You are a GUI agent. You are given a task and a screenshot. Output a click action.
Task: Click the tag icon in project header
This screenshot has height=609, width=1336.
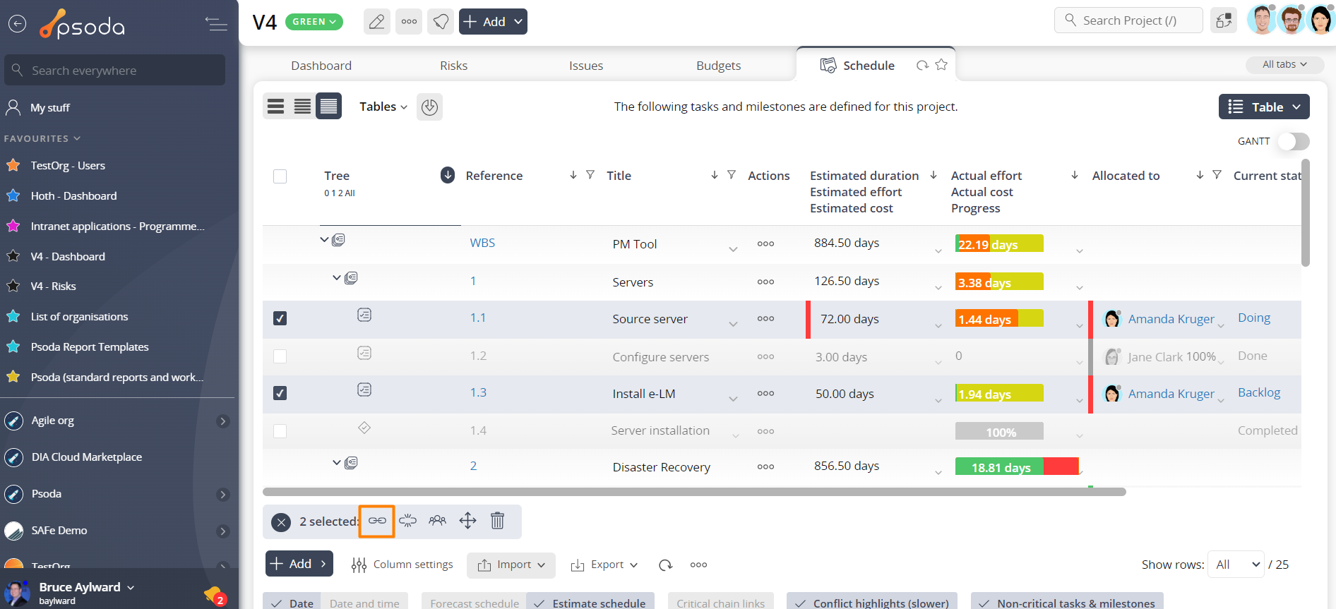pyautogui.click(x=441, y=22)
